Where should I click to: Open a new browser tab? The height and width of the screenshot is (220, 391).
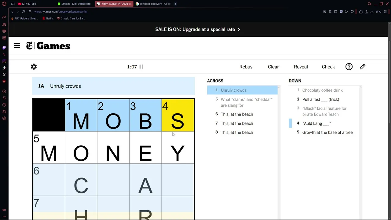click(x=175, y=4)
